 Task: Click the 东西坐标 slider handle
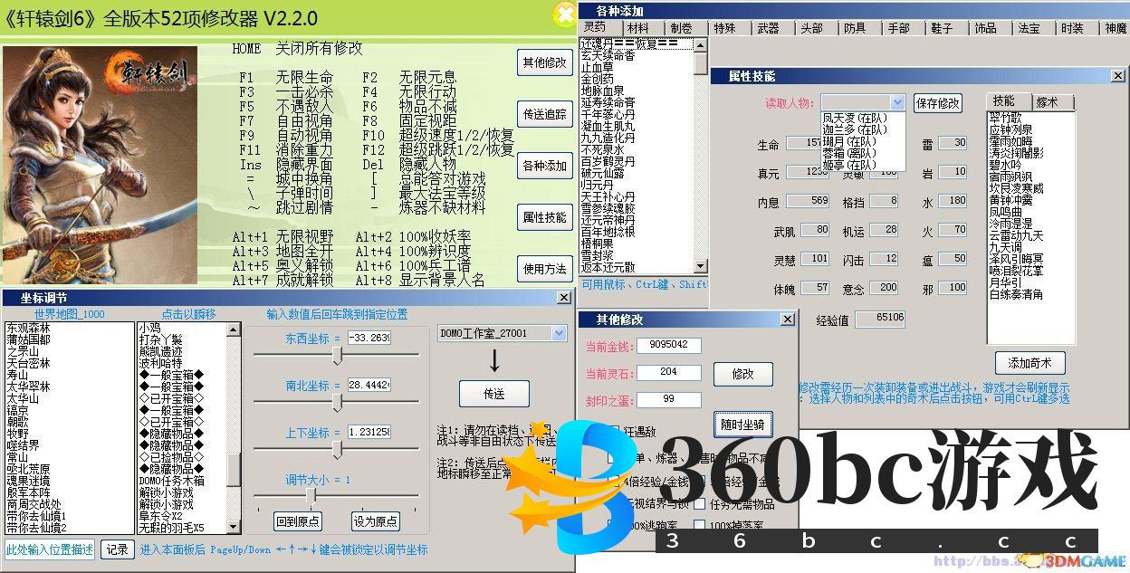[337, 358]
